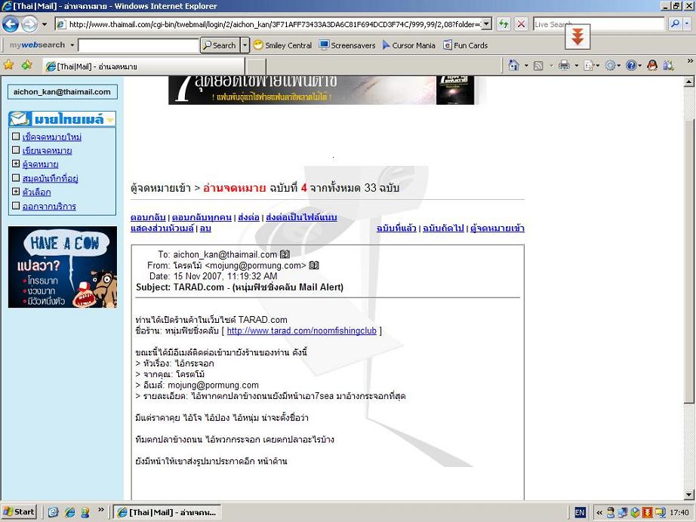Click the mywebsearch text input field

[x=138, y=45]
